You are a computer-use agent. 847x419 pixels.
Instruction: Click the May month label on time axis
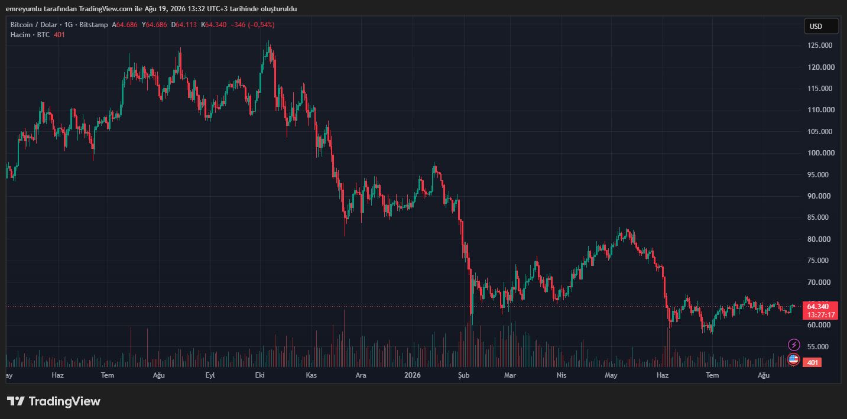(x=611, y=375)
